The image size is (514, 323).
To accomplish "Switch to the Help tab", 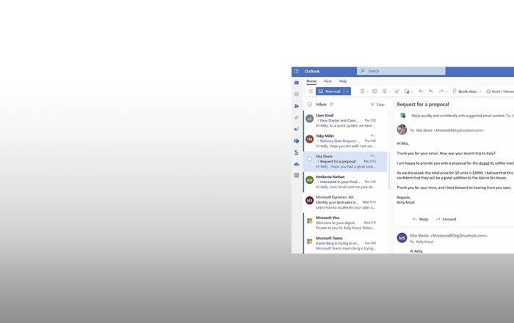I will click(x=343, y=81).
